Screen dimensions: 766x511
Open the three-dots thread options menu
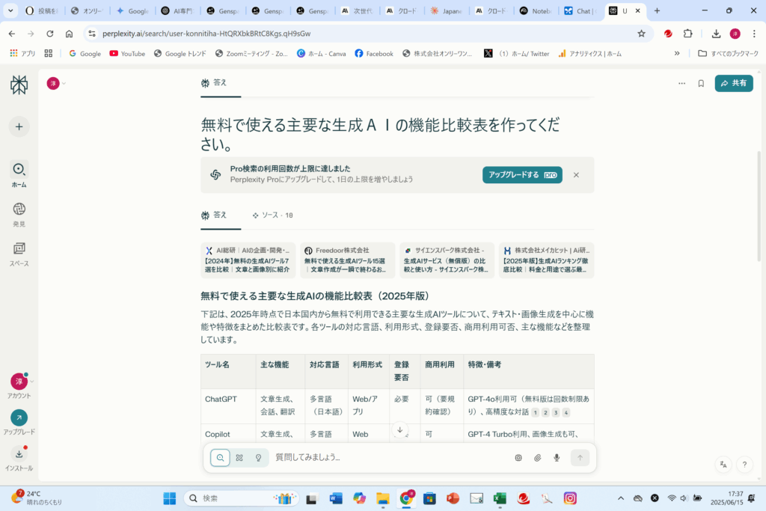[681, 84]
